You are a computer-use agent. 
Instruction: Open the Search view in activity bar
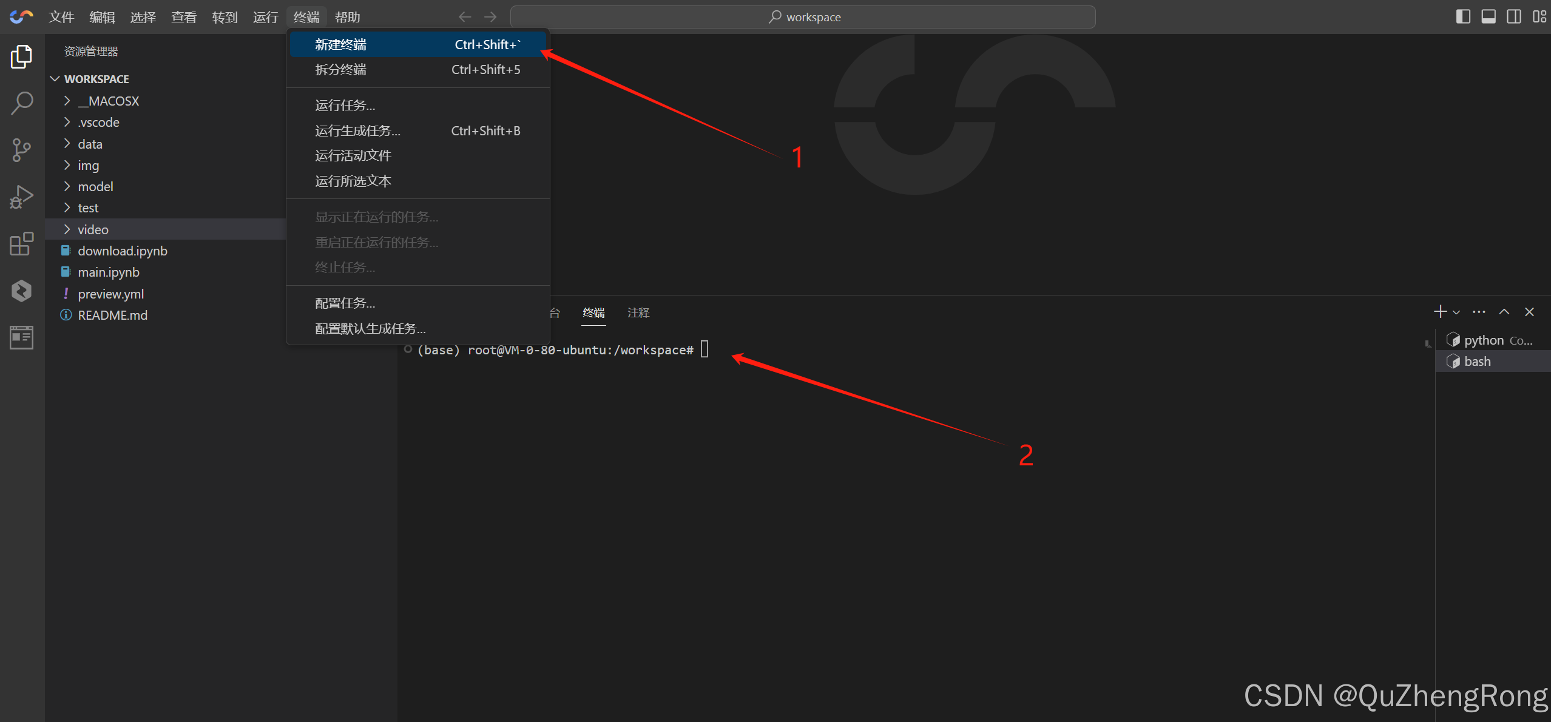pyautogui.click(x=22, y=103)
